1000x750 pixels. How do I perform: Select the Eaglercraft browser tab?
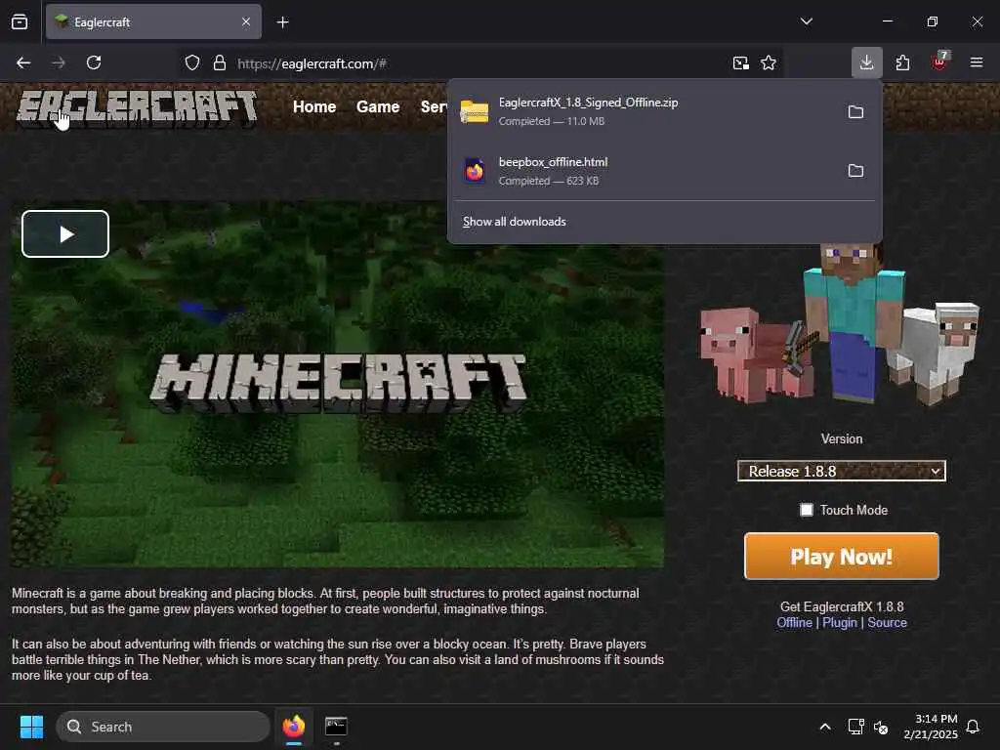point(153,21)
